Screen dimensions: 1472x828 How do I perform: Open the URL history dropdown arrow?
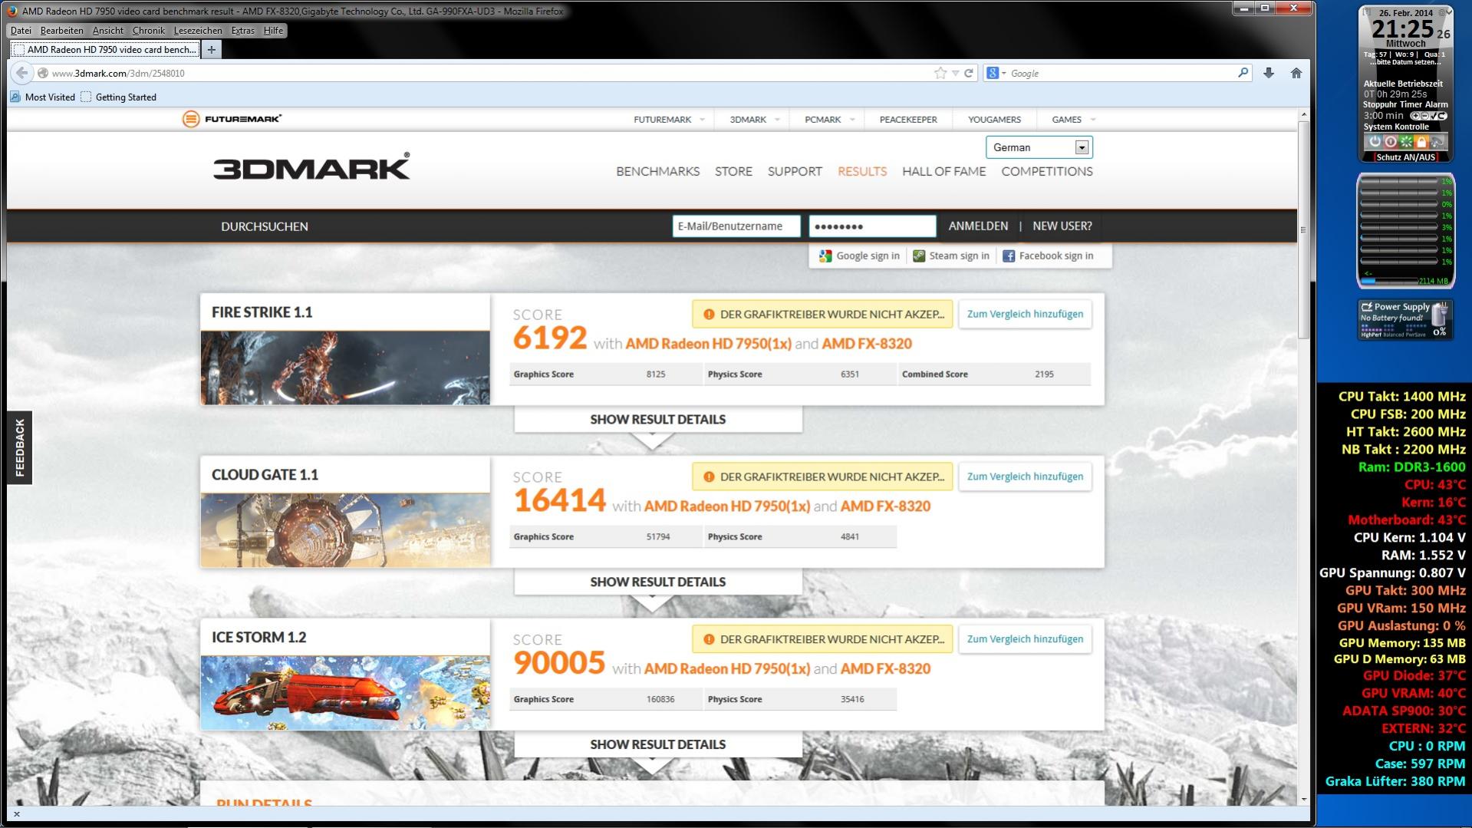click(955, 73)
